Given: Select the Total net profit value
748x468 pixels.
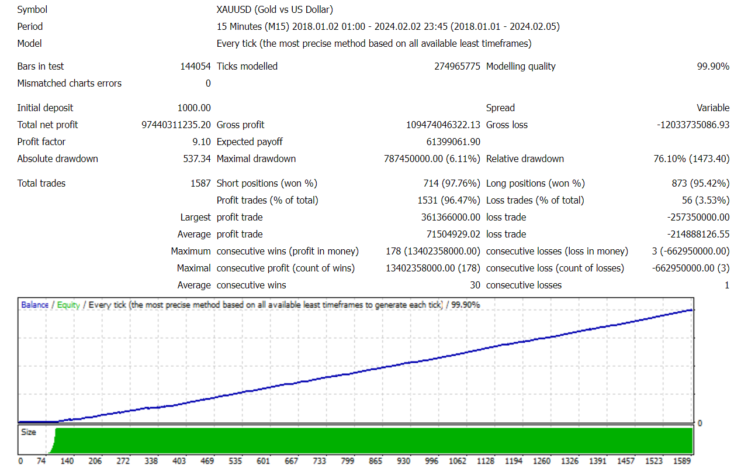Looking at the screenshot, I should pyautogui.click(x=176, y=125).
